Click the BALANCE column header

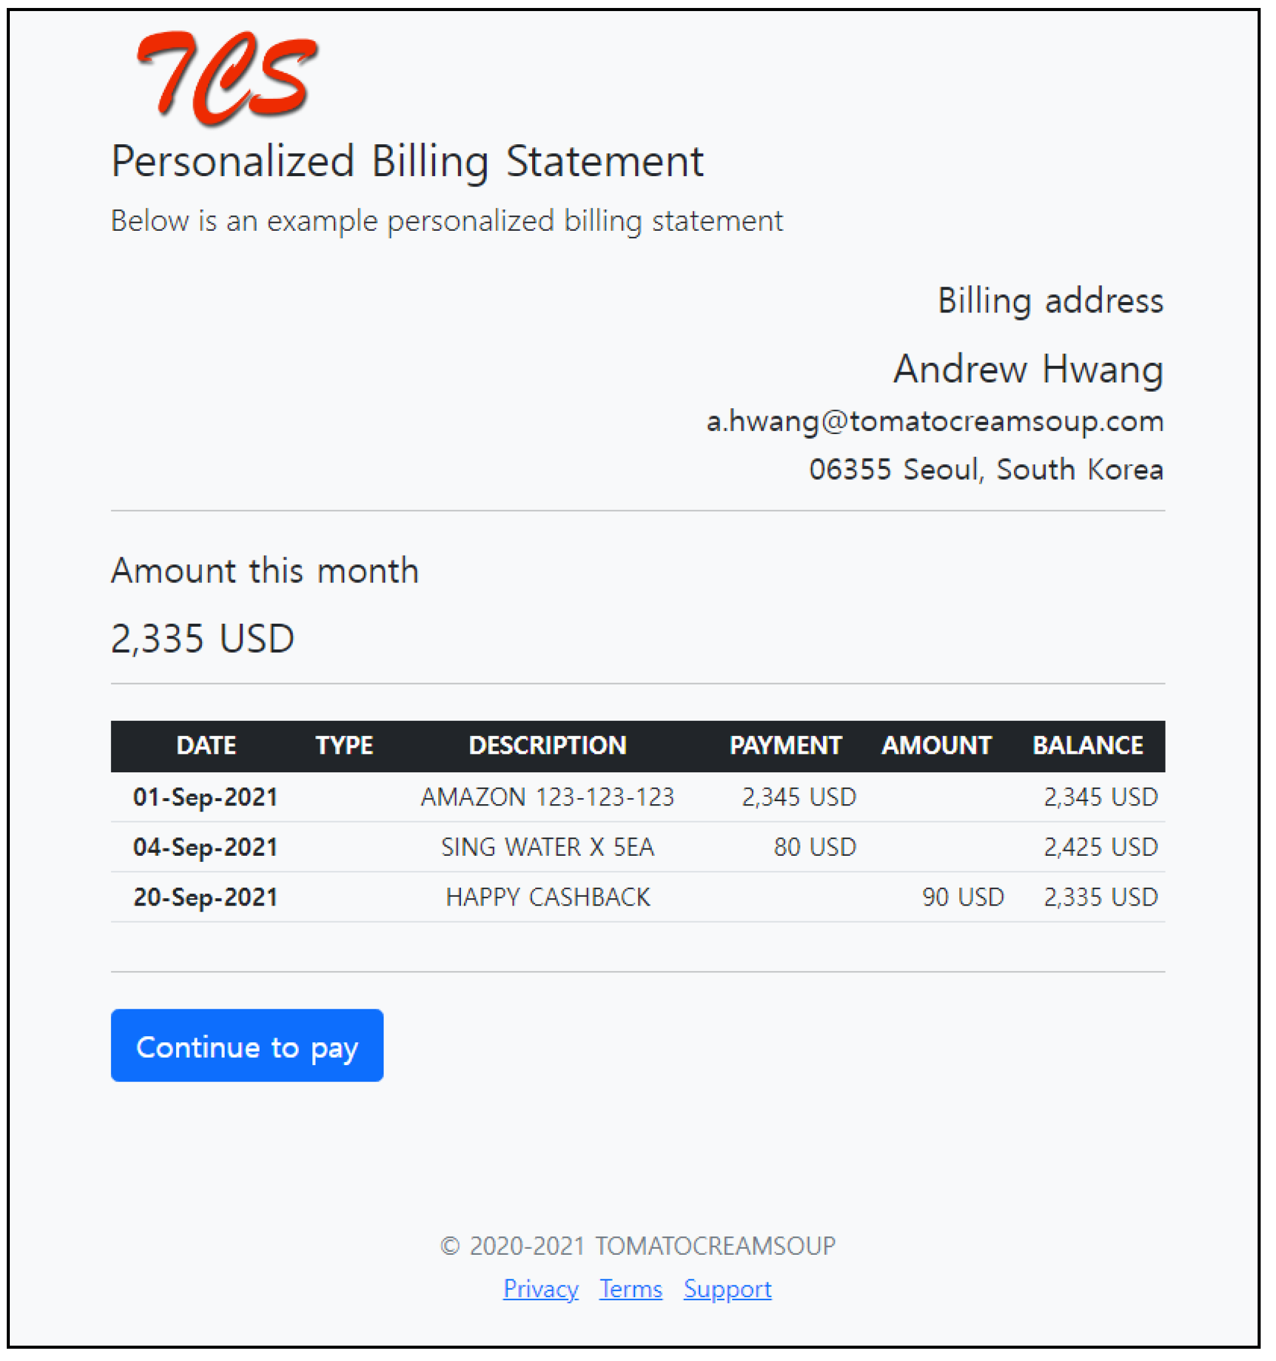pos(1088,745)
